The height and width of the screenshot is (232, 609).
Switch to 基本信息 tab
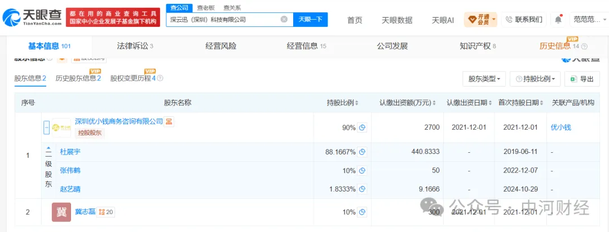point(49,47)
